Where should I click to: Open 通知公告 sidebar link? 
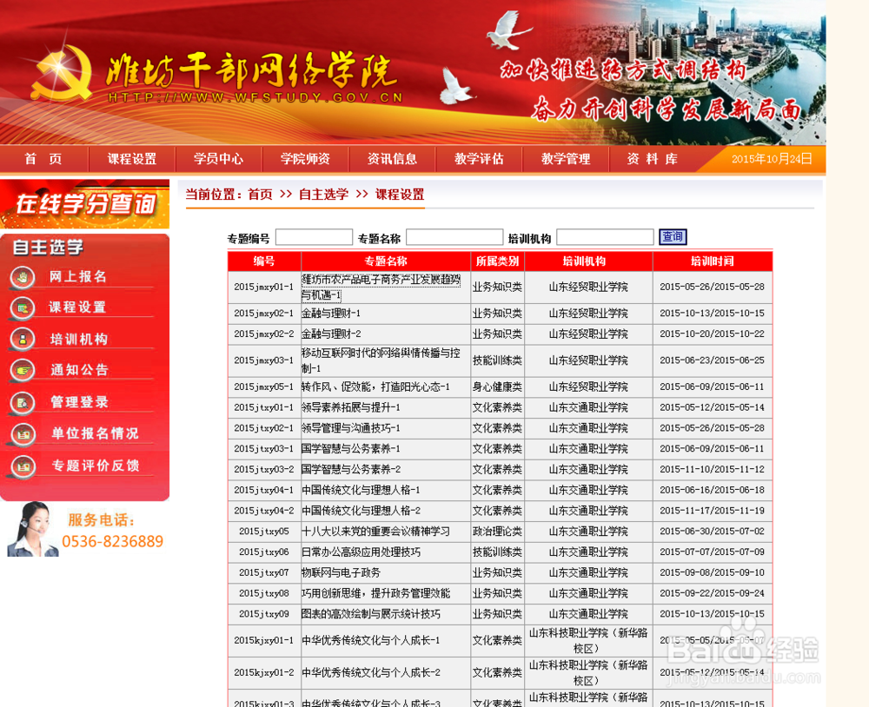[79, 370]
